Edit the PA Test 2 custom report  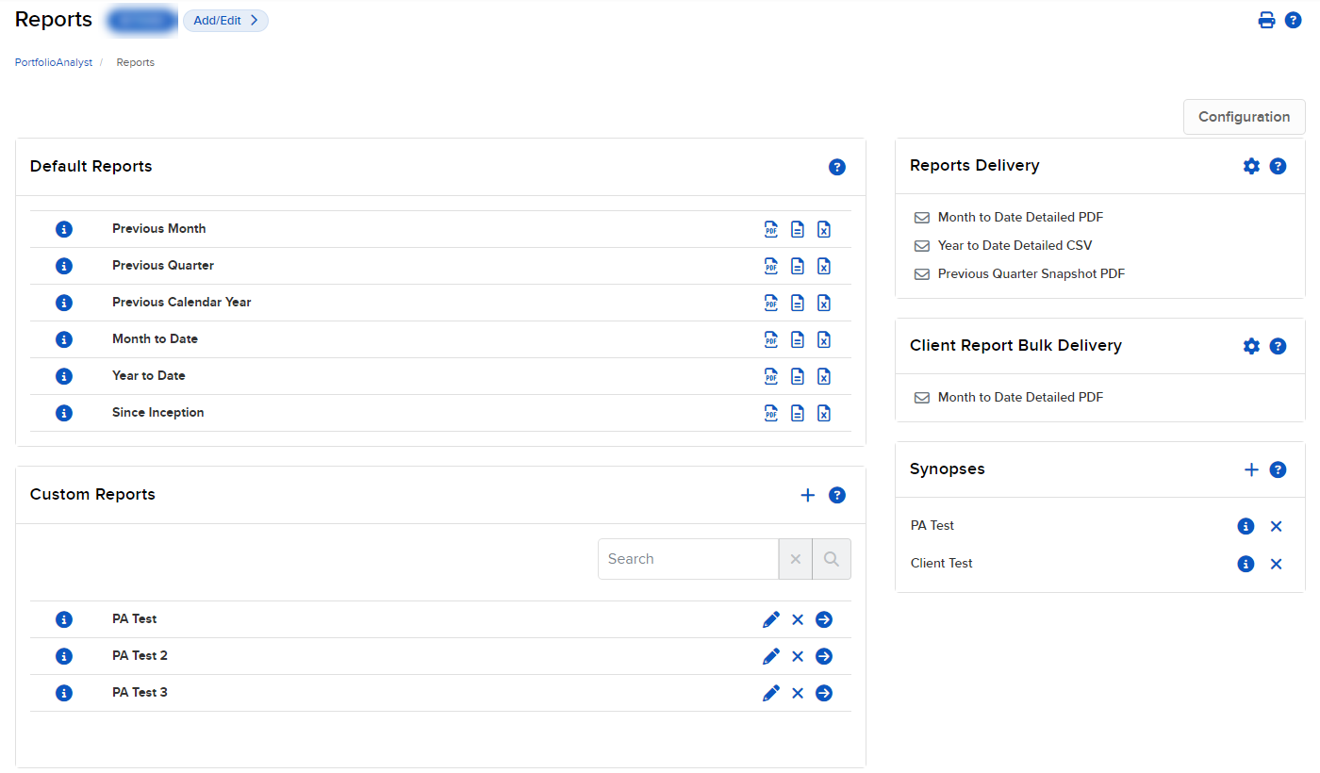pos(771,655)
